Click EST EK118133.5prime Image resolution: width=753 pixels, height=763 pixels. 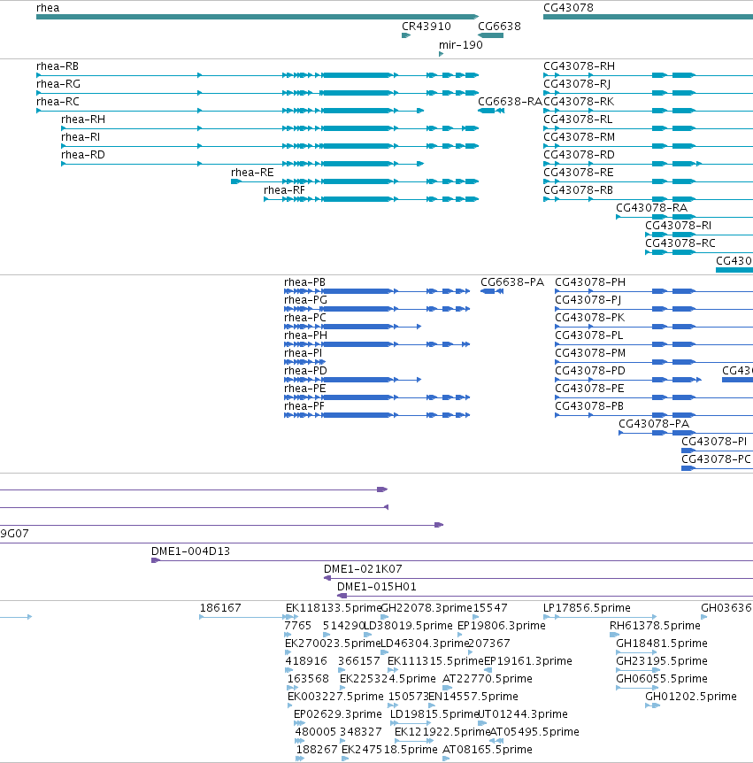point(292,617)
